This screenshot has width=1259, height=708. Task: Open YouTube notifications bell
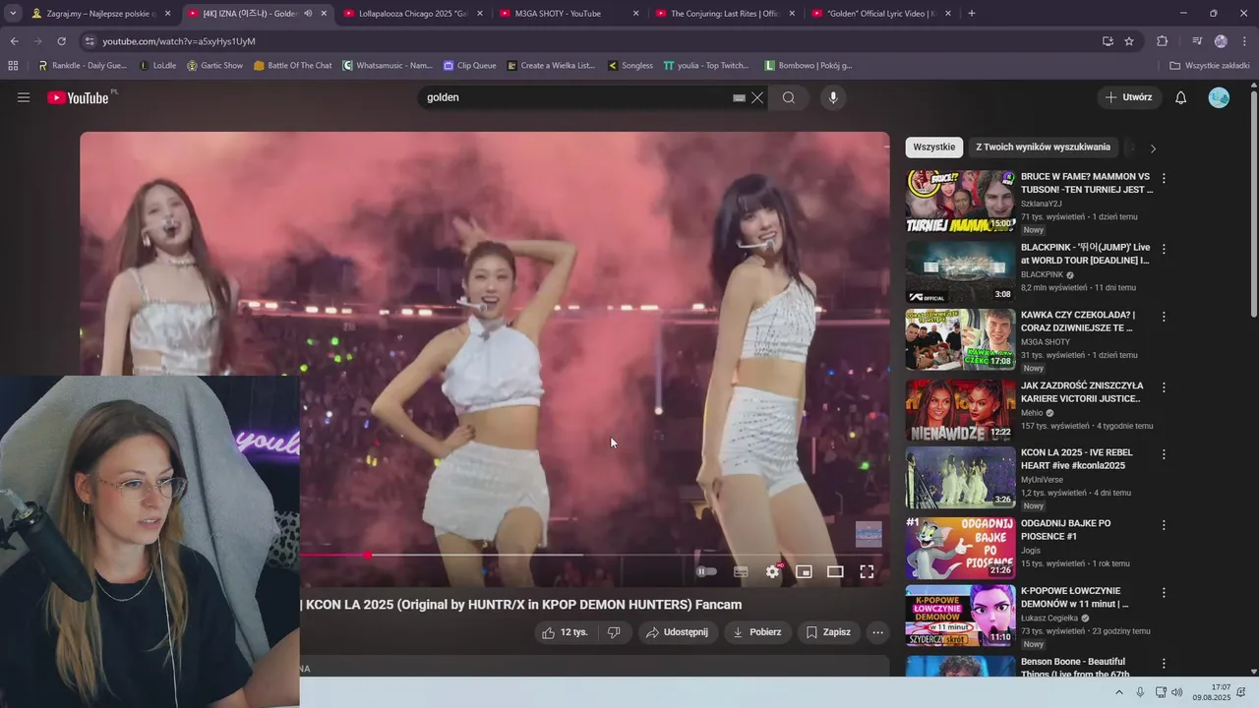pyautogui.click(x=1181, y=97)
